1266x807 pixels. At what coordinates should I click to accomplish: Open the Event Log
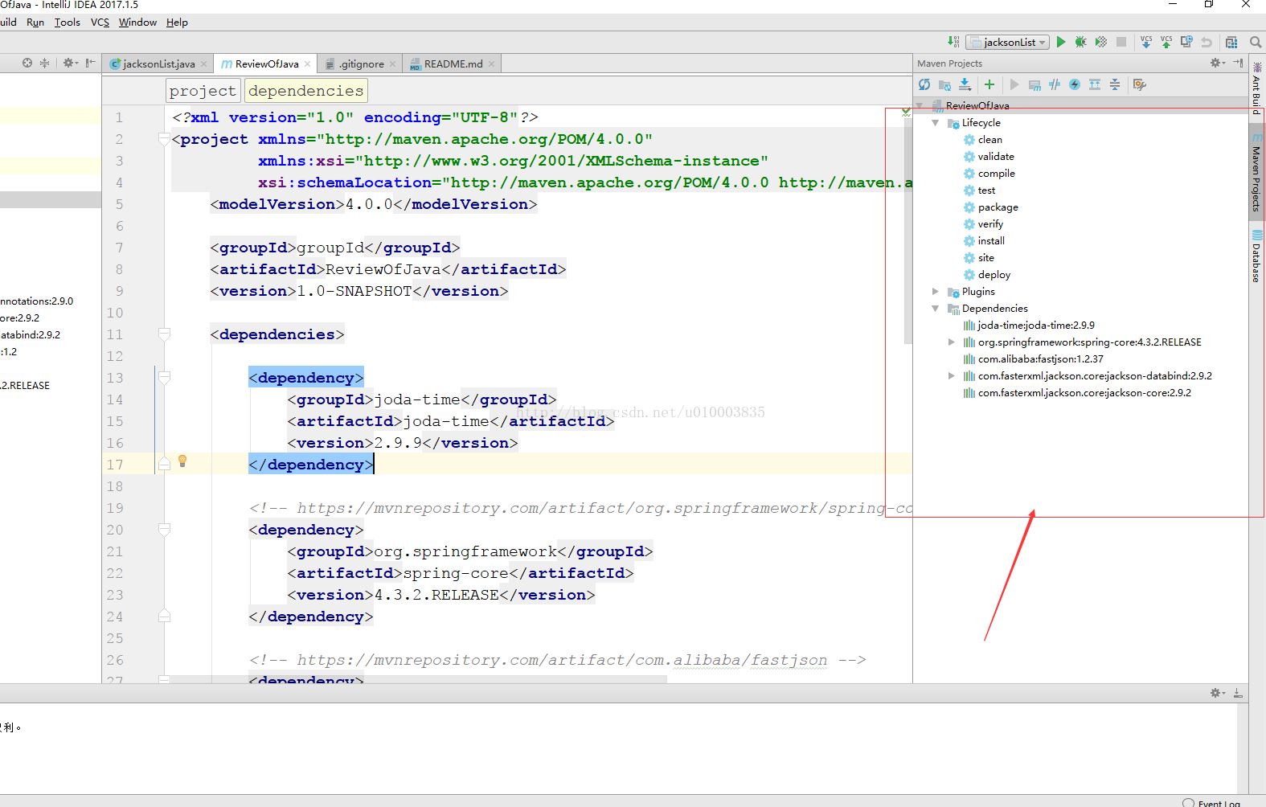tap(1211, 802)
